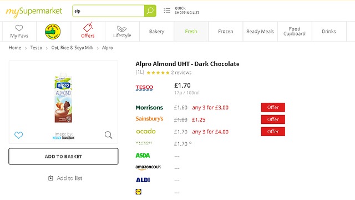Click the green search magnifier button
Viewport: 355px width, 200px height.
150,11
